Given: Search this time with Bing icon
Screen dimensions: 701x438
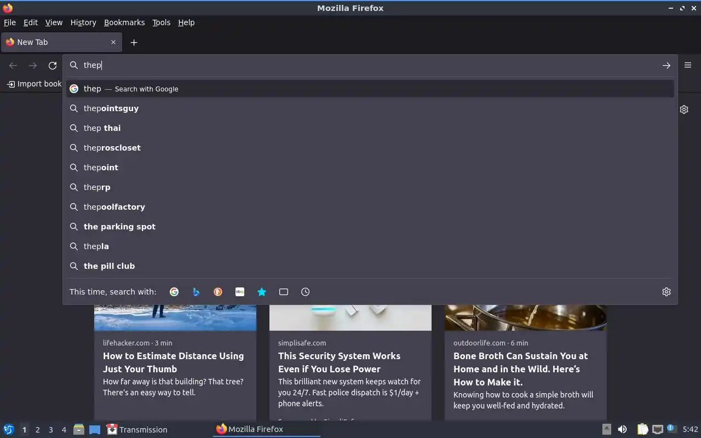Looking at the screenshot, I should point(196,292).
